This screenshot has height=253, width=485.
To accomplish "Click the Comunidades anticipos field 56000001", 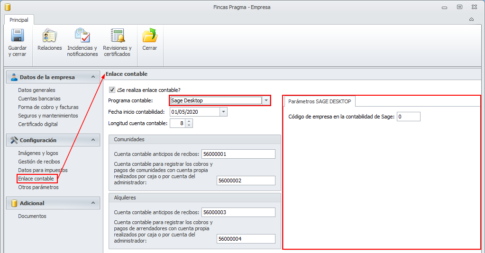I will click(238, 154).
